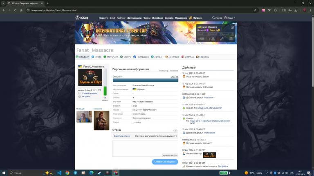Click inside the wall message text area
Image resolution: width=314 pixels, height=176 pixels.
[x=145, y=148]
